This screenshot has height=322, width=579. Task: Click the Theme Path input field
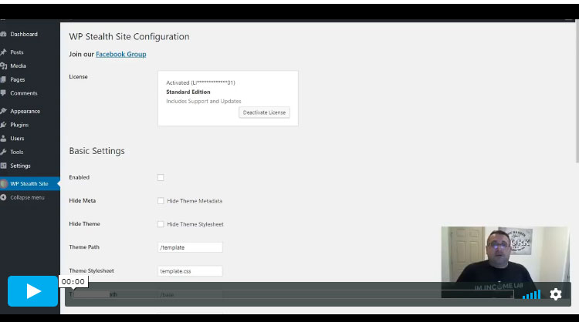pyautogui.click(x=190, y=247)
